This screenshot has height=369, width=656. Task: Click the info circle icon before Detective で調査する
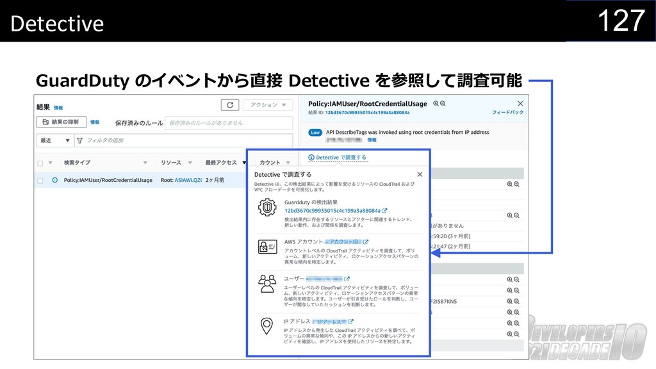[311, 158]
